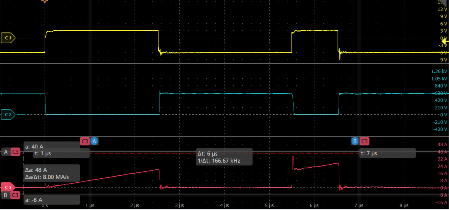Click the "t: 7 µs" cursor readout

tap(369, 153)
